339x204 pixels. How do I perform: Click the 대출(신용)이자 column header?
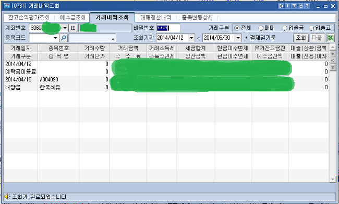point(309,56)
